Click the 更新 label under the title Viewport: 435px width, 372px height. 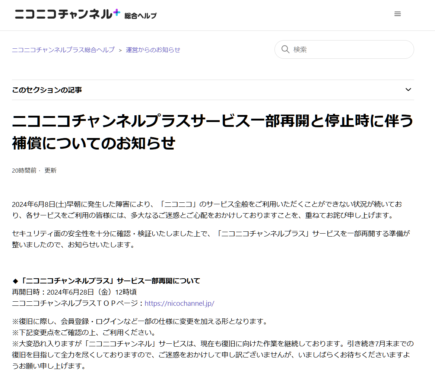pos(51,170)
